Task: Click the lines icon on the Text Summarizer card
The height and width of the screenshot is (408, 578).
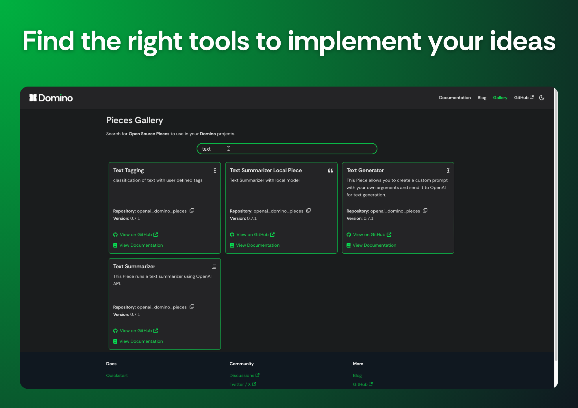Action: (214, 267)
